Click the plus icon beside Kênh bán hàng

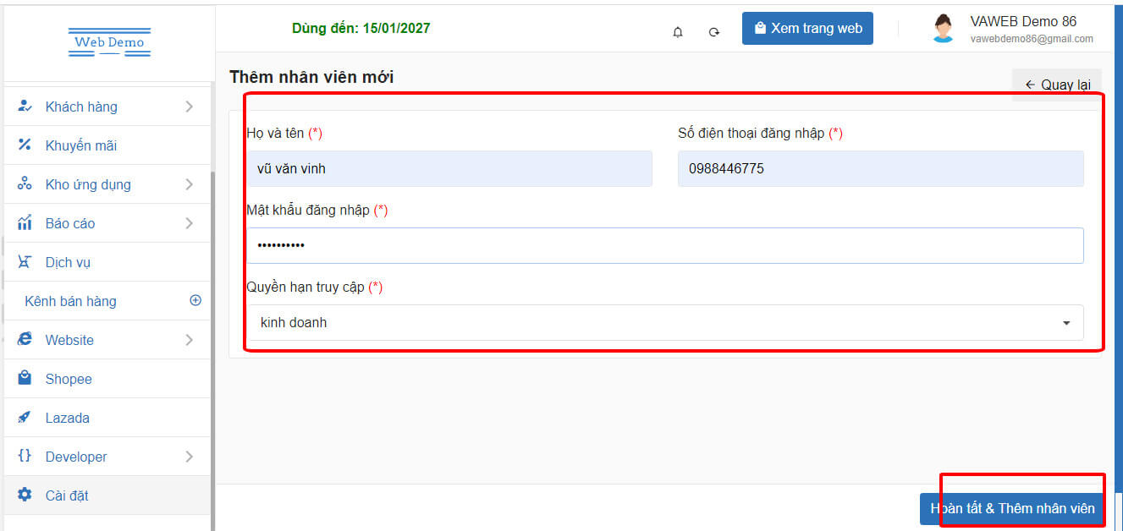195,301
